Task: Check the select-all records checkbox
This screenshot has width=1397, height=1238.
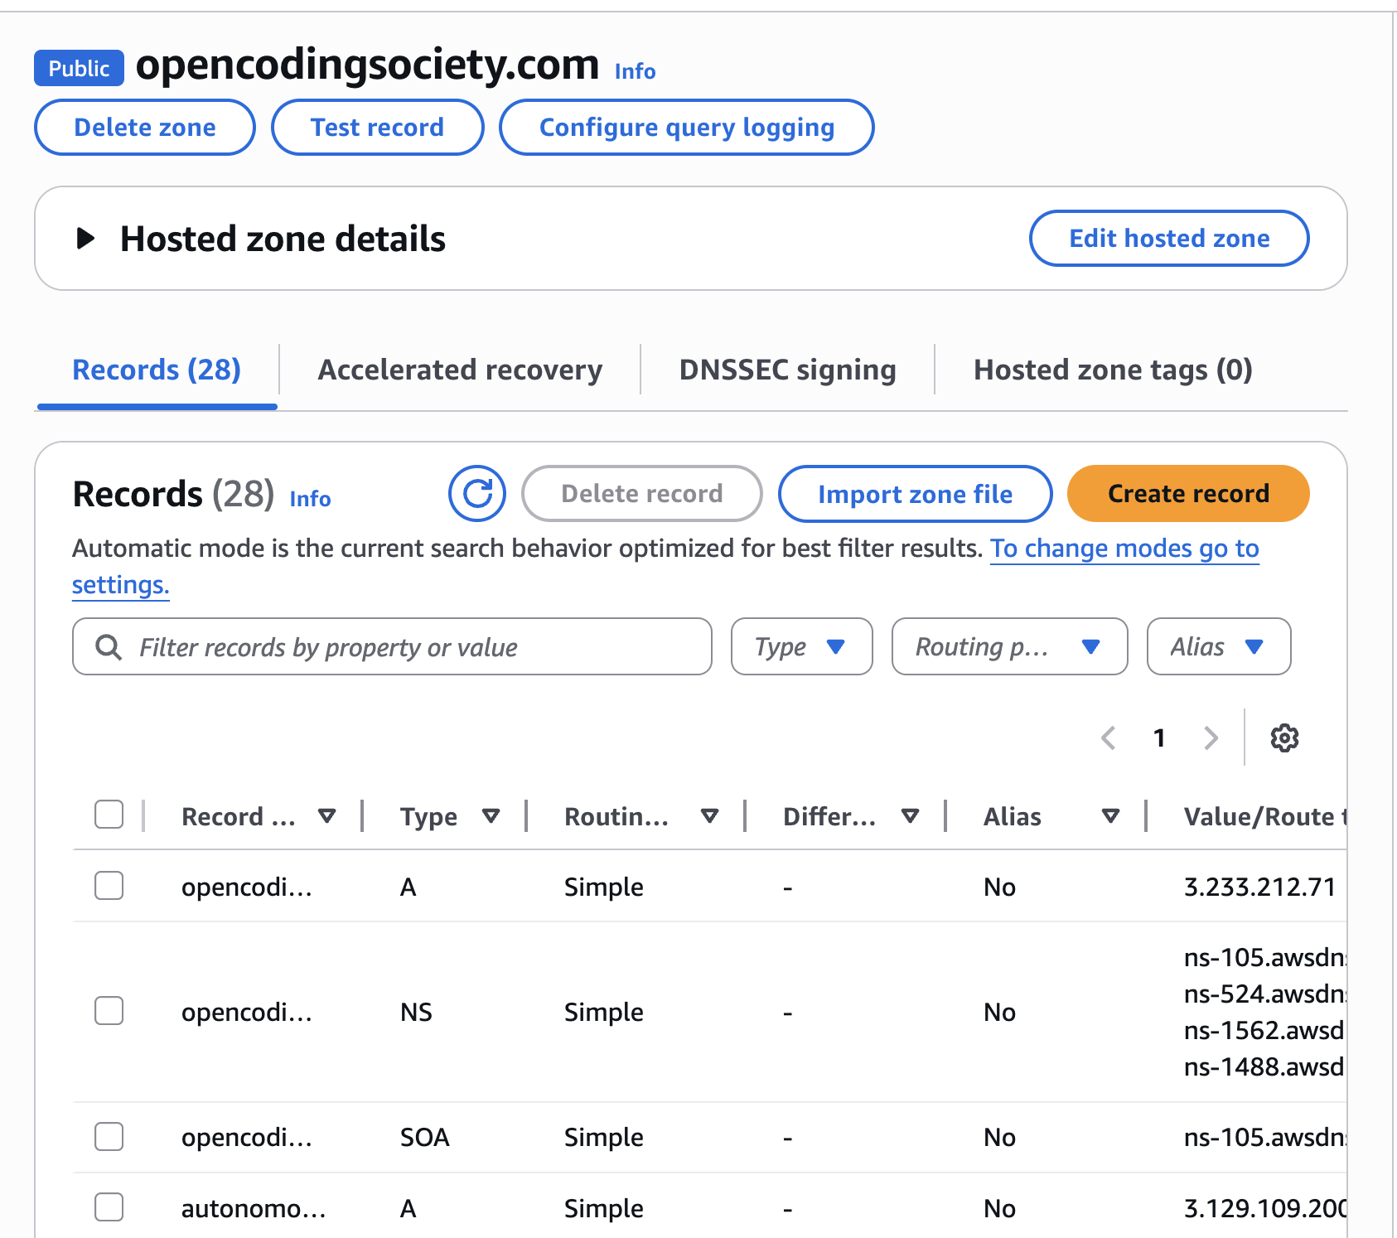Action: [109, 815]
